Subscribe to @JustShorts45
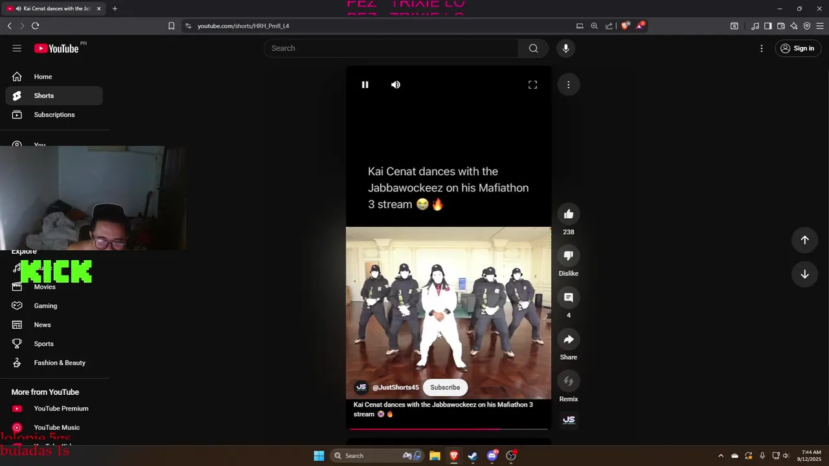This screenshot has height=466, width=829. (445, 387)
